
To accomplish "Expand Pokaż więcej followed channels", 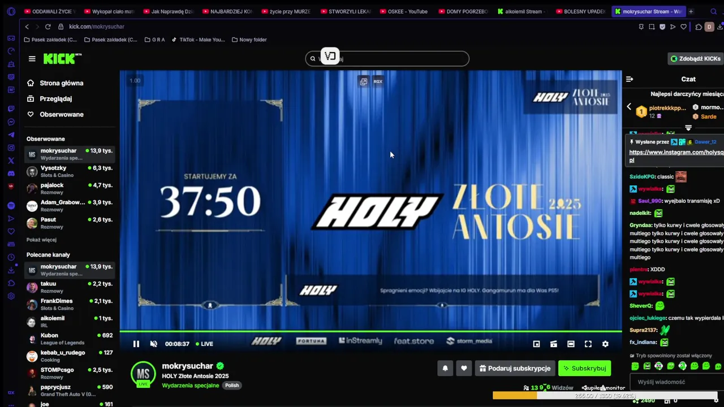I will (x=41, y=240).
